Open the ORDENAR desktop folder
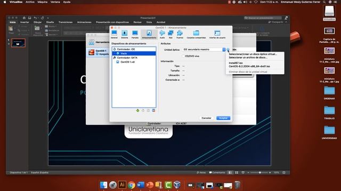 click(x=329, y=92)
